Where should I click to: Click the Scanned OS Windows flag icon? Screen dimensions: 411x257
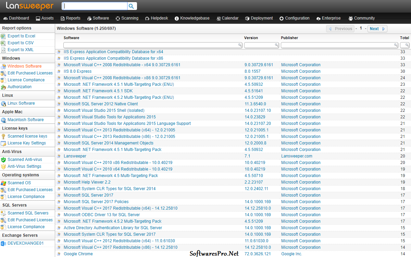point(3,183)
